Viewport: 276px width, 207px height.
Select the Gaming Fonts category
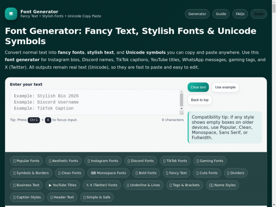click(x=210, y=161)
